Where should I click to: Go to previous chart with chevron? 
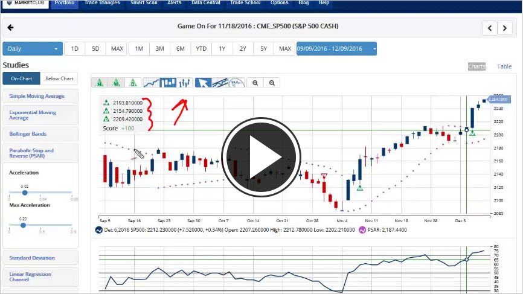tap(490, 28)
